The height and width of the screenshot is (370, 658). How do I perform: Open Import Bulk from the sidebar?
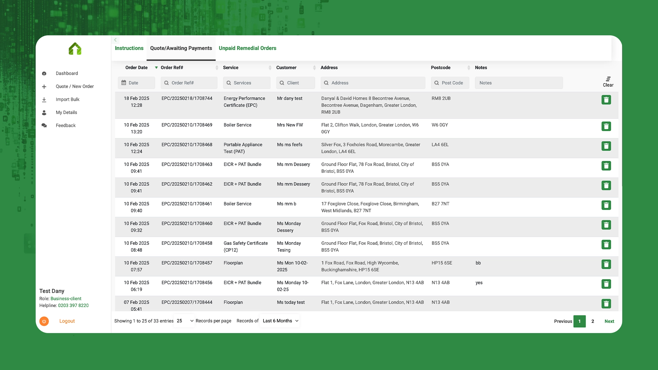[x=67, y=100]
